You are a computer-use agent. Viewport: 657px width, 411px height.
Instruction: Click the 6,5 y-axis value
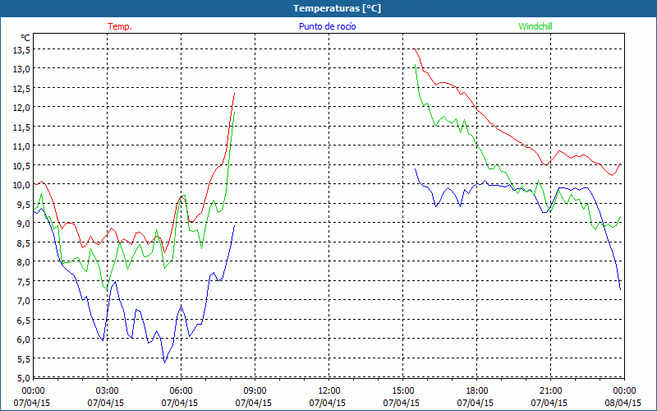point(24,321)
